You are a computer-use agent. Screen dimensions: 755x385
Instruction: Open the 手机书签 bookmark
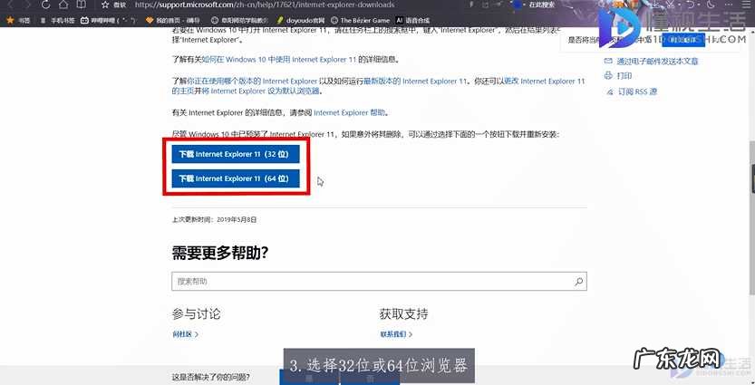click(x=58, y=20)
